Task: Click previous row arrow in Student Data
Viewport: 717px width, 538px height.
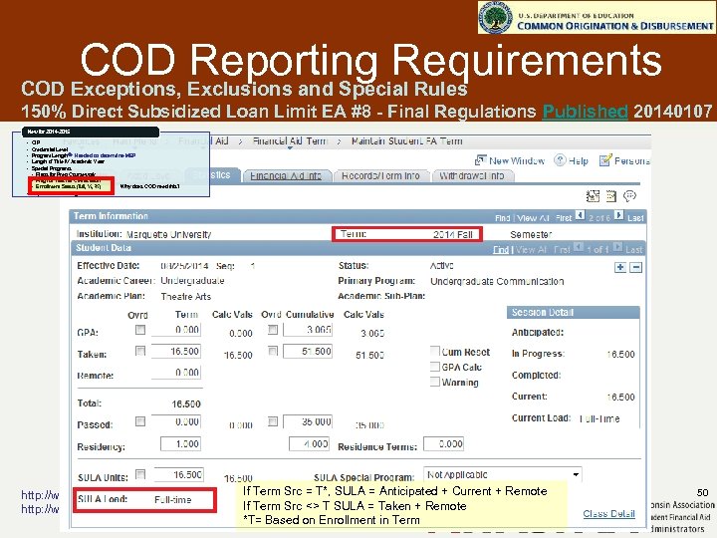Action: (579, 247)
